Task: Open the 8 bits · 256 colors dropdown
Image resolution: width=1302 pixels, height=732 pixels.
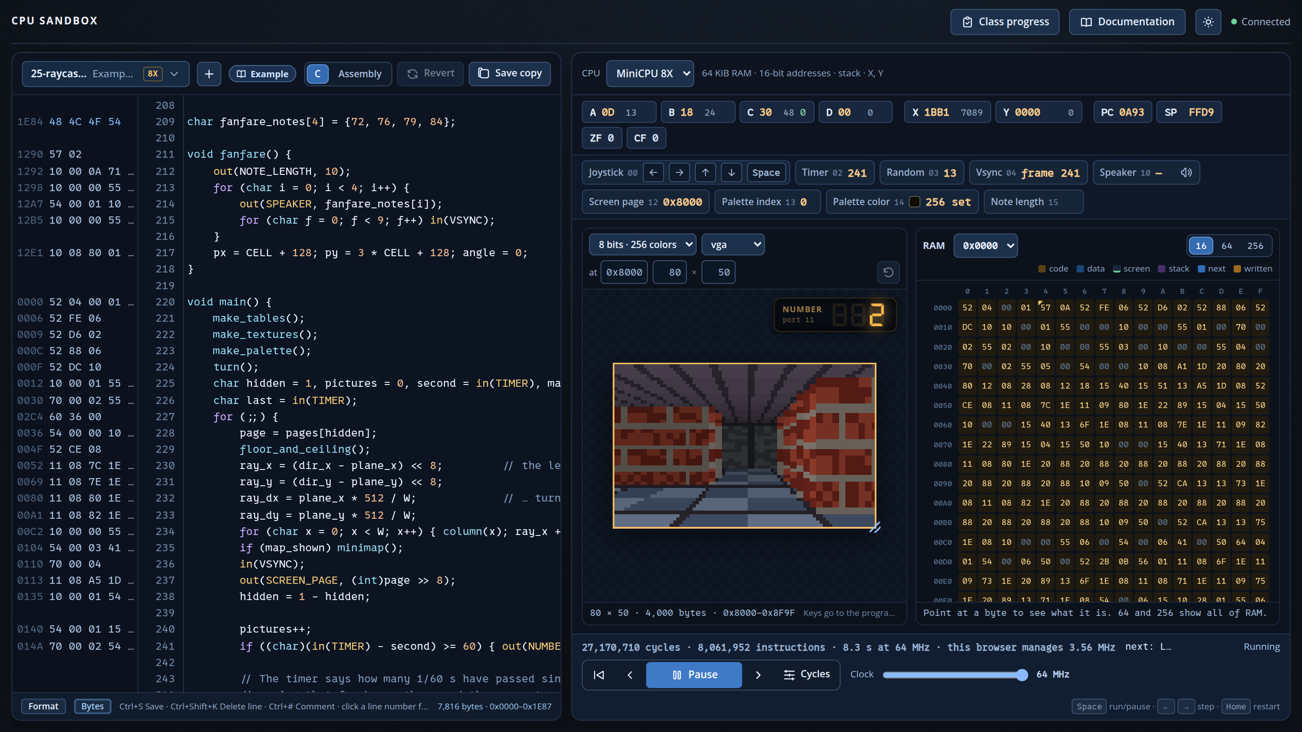Action: [642, 244]
